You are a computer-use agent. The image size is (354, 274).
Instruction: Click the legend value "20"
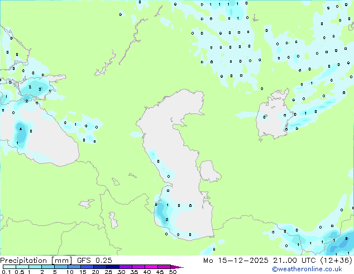tap(95, 272)
